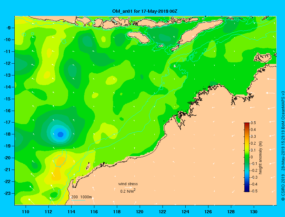The image size is (285, 217).
Task: Click the dark blue eddy core near 113E 18S
Action: pyautogui.click(x=60, y=134)
